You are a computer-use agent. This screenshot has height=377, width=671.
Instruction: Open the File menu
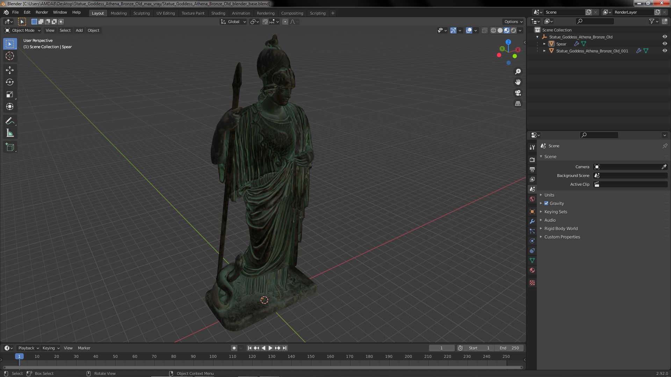tap(15, 12)
